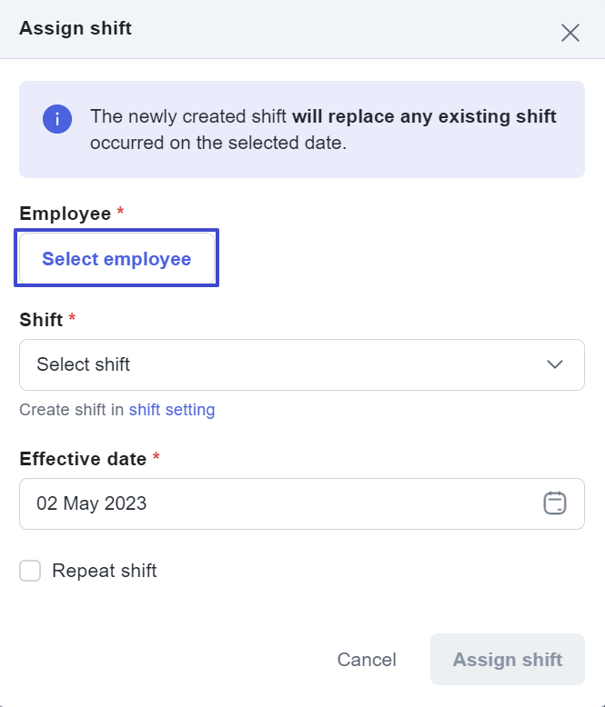Focus the Effective date field 02 May 2023
This screenshot has width=605, height=707.
pos(302,503)
